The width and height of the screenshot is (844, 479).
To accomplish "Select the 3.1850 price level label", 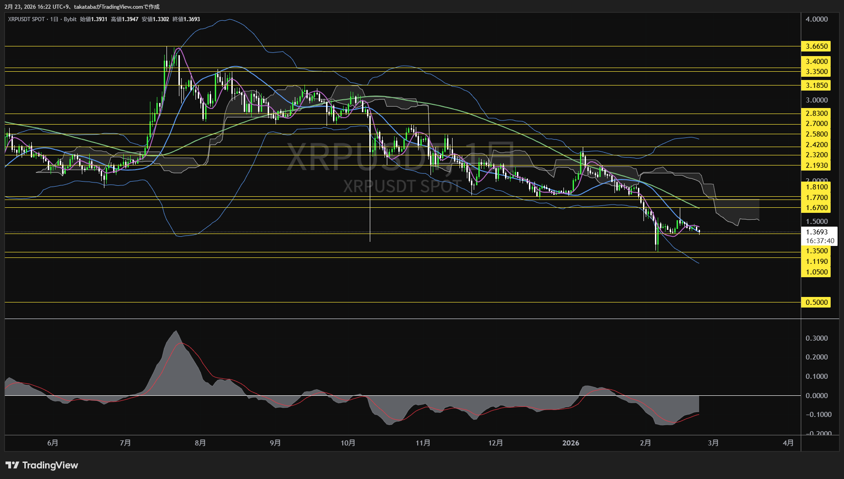I will (x=816, y=86).
